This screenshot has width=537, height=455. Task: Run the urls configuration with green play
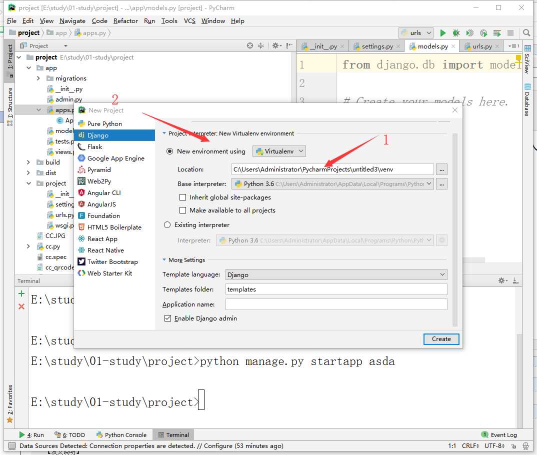pyautogui.click(x=443, y=33)
